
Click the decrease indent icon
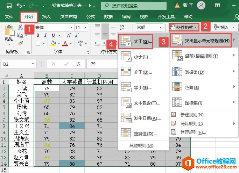98,43
